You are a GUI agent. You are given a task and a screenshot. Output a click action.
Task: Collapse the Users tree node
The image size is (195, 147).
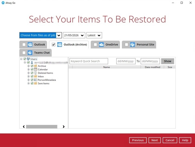(x=21, y=59)
